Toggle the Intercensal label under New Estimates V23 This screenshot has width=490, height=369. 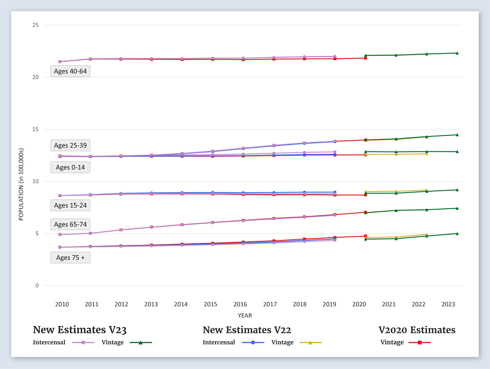click(49, 342)
